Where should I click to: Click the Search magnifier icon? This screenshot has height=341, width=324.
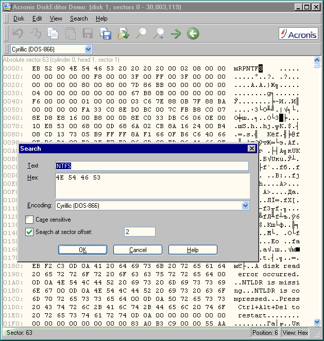click(x=141, y=33)
